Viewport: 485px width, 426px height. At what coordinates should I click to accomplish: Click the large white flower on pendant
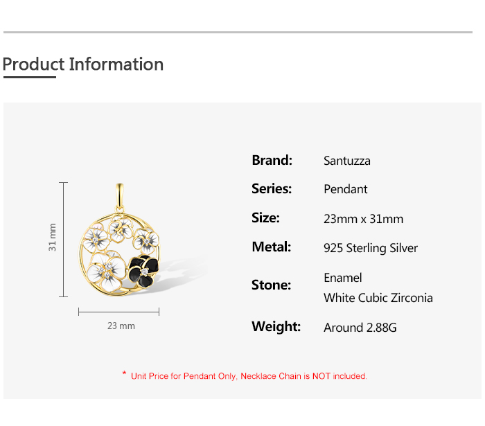tap(106, 272)
